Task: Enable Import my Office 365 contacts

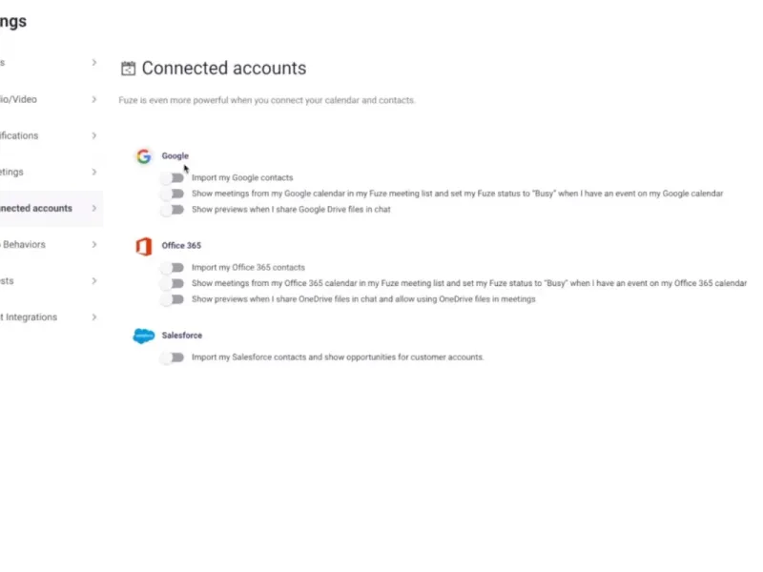Action: point(173,268)
